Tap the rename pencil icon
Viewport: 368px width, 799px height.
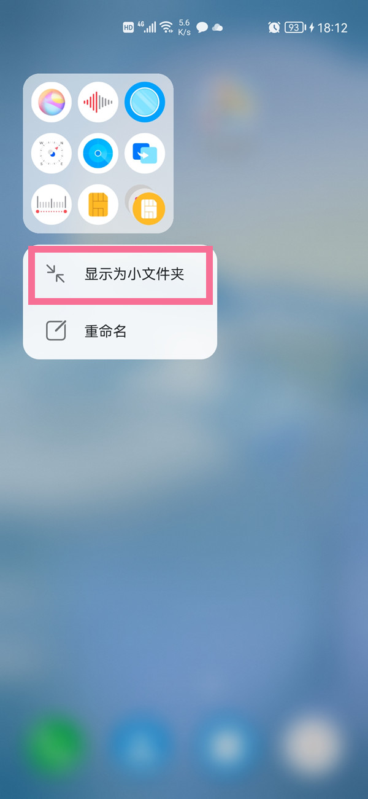click(x=56, y=331)
